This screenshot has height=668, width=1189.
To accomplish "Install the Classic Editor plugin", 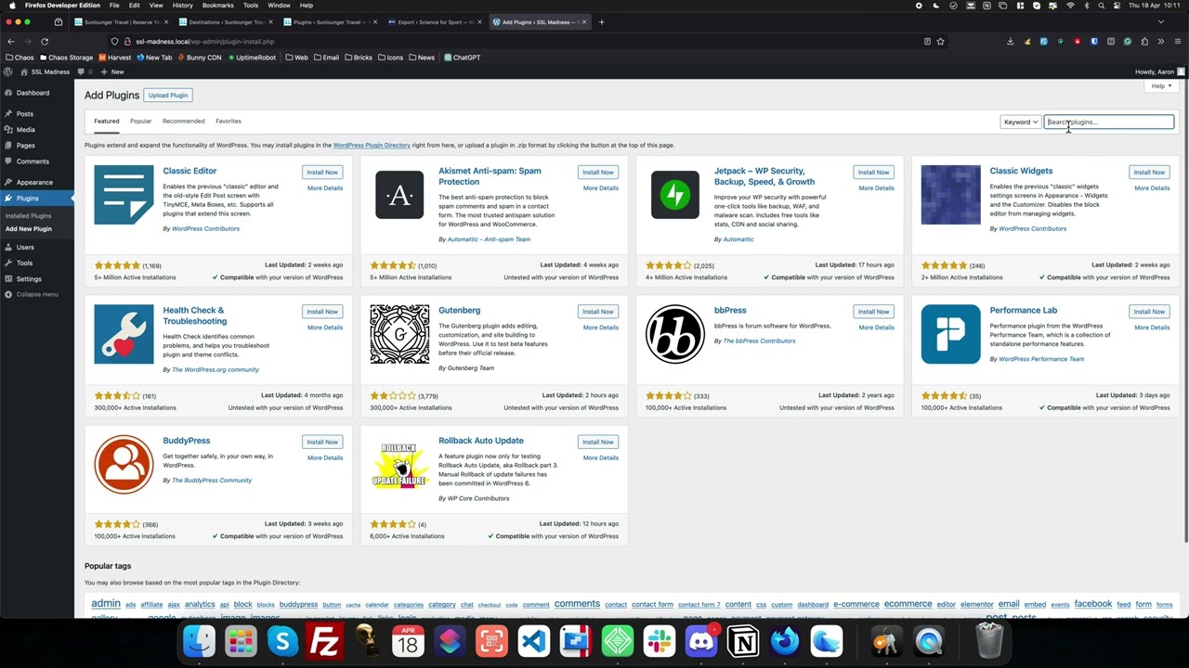I will point(322,172).
